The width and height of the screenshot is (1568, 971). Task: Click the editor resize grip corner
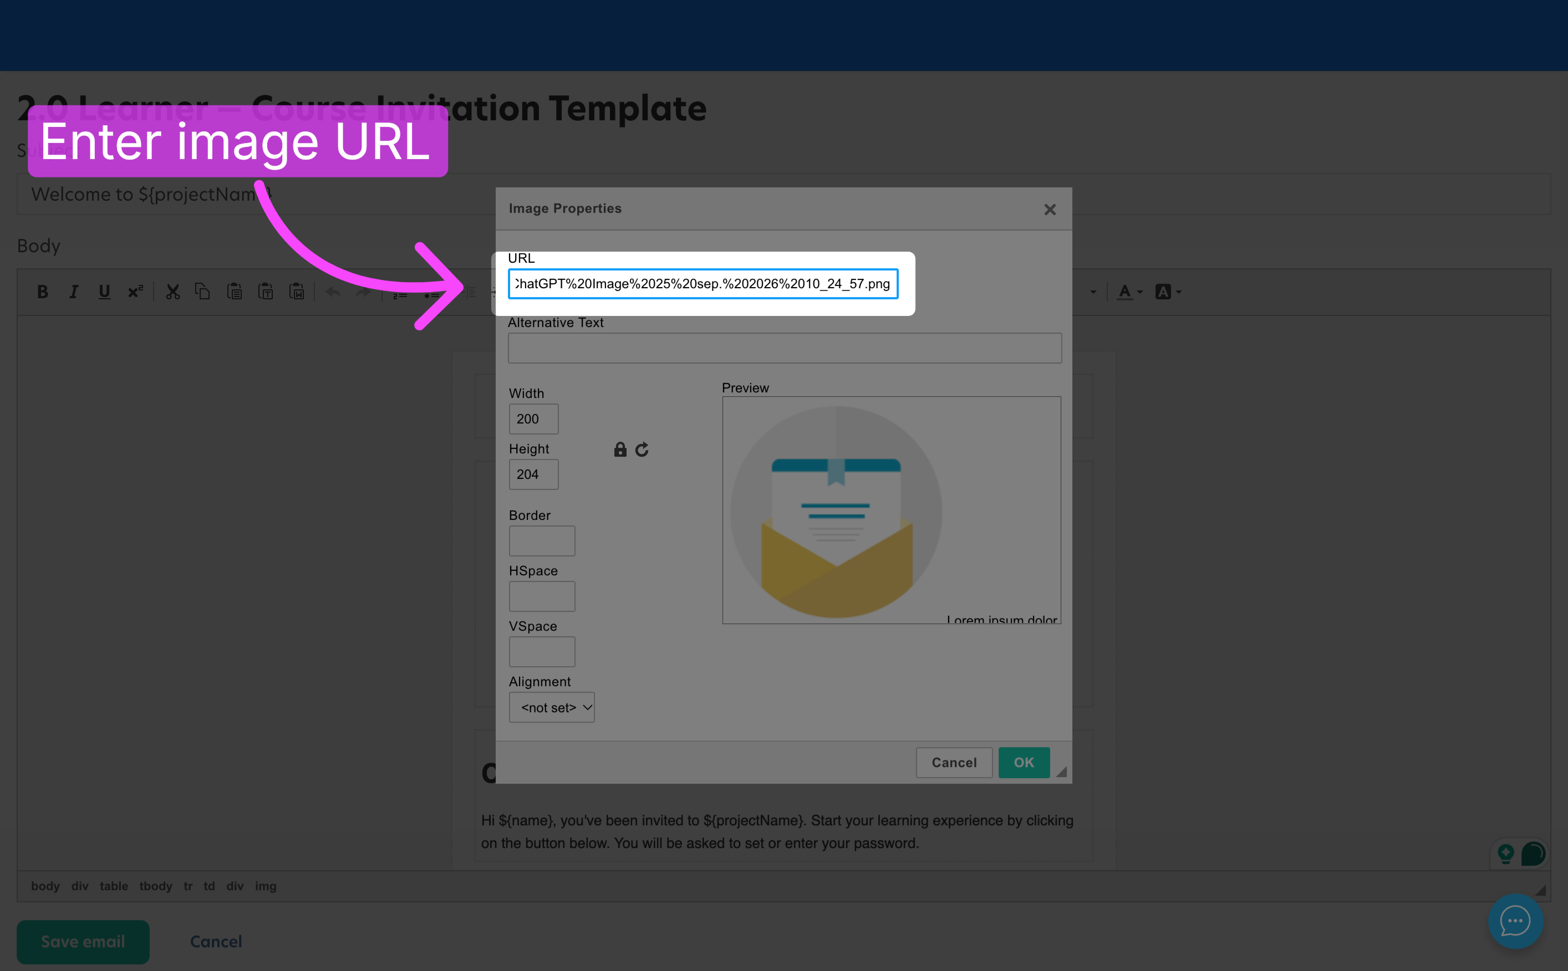[1540, 890]
